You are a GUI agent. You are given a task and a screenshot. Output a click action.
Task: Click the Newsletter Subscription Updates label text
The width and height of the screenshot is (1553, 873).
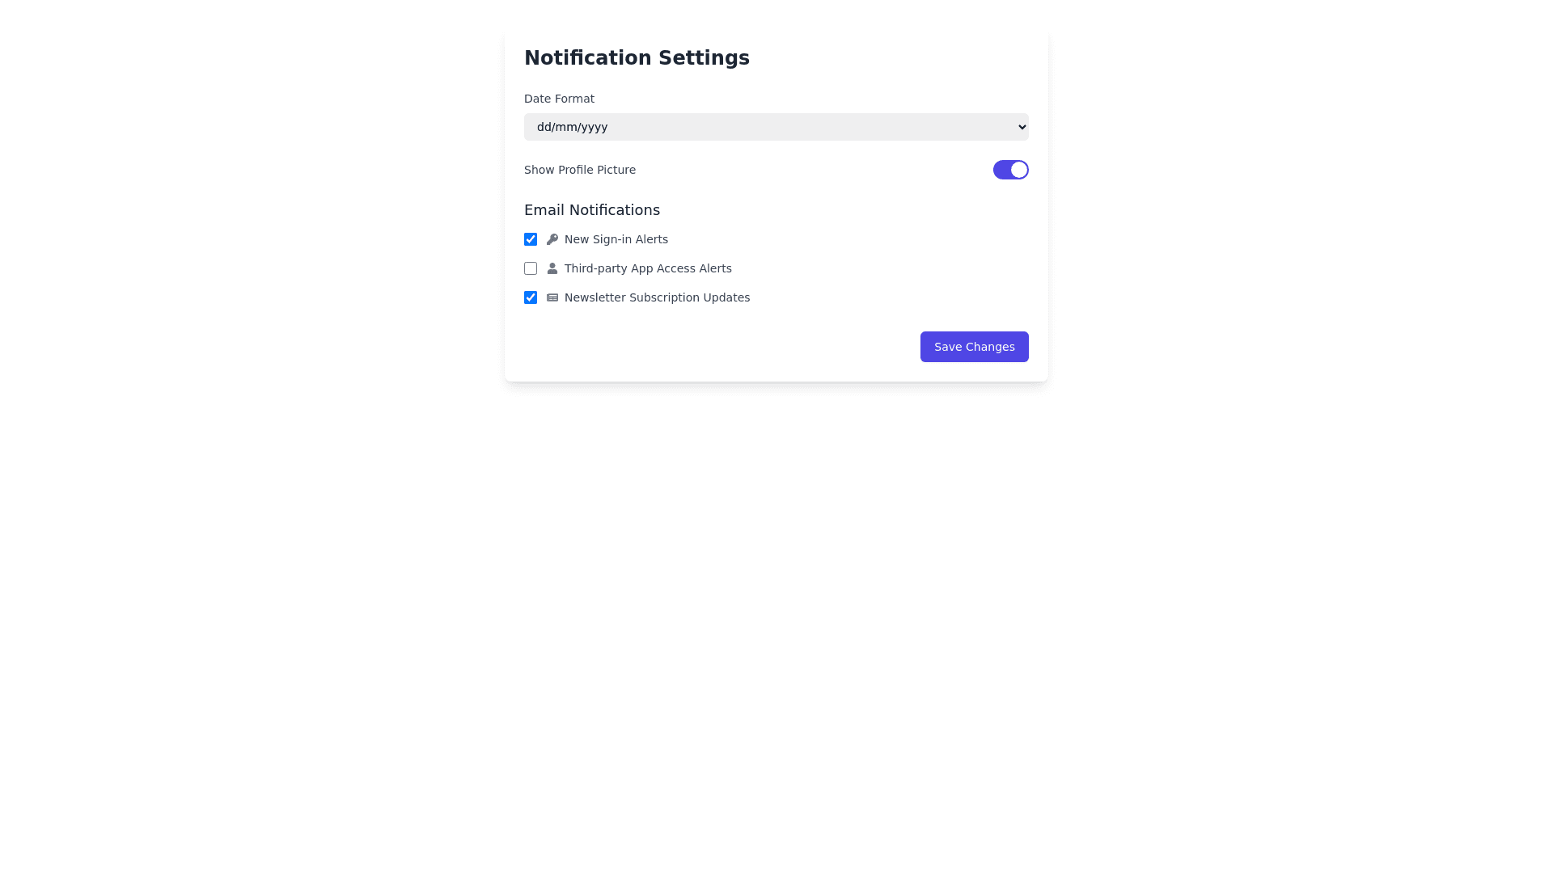[657, 297]
